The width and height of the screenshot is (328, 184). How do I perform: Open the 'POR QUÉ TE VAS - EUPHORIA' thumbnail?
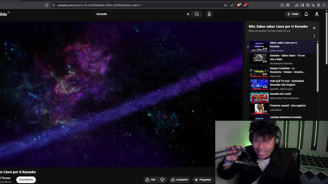[259, 85]
